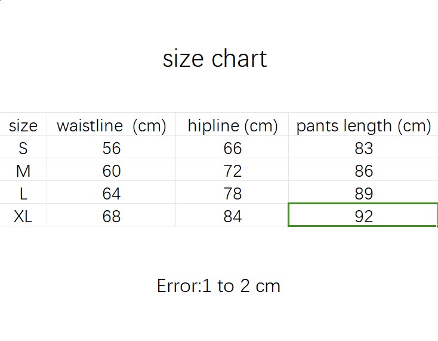Select the "pants length (cm)" header cell
This screenshot has width=438, height=341.
point(363,125)
